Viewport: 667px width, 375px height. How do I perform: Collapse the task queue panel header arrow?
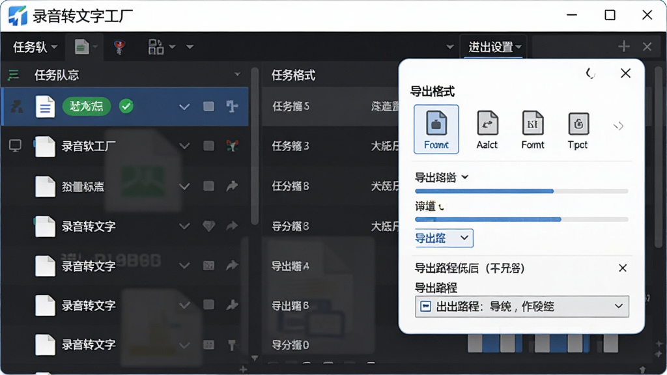pyautogui.click(x=237, y=75)
